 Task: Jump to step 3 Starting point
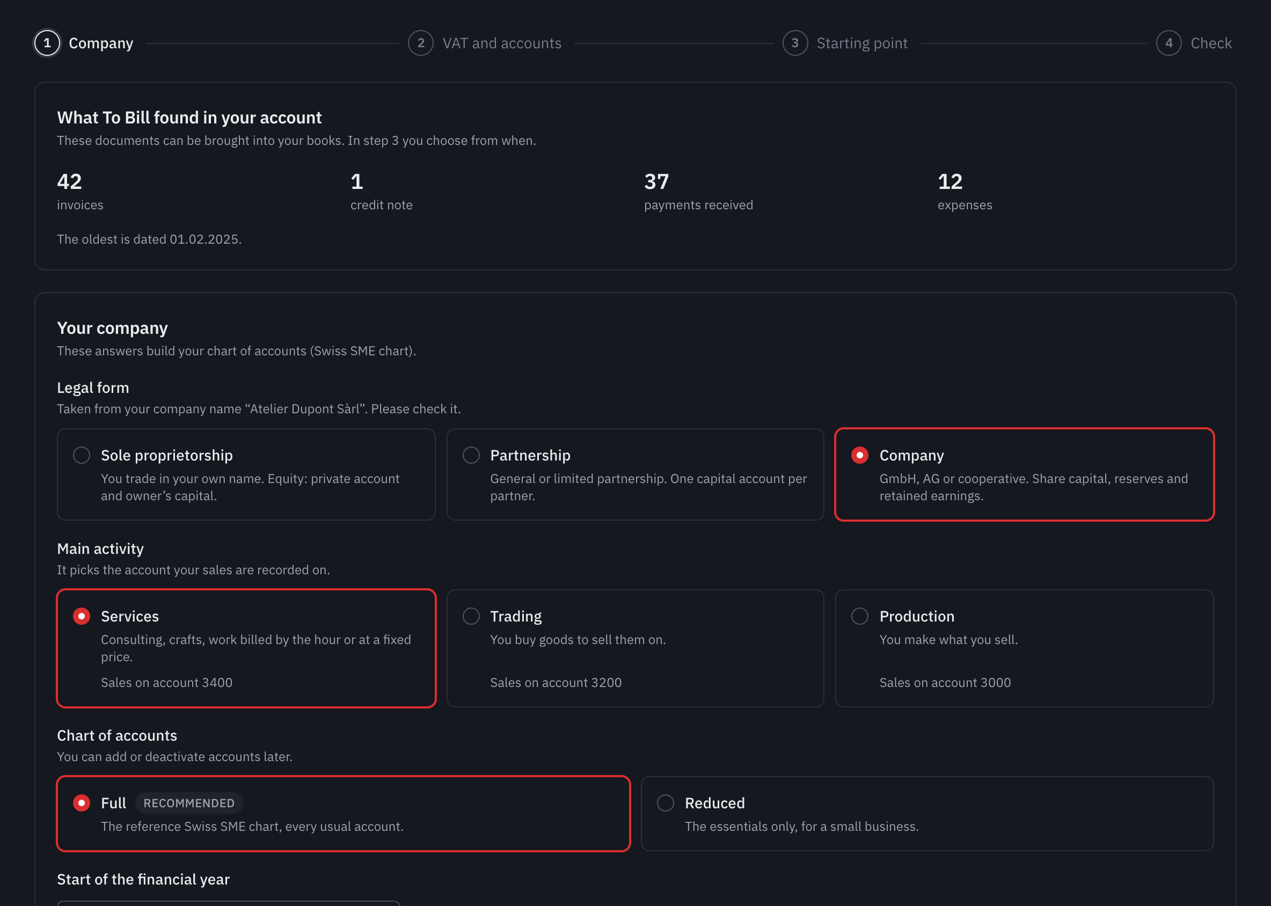pos(845,43)
